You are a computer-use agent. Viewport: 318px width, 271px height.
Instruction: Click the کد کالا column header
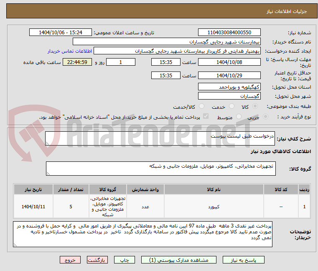281,189
